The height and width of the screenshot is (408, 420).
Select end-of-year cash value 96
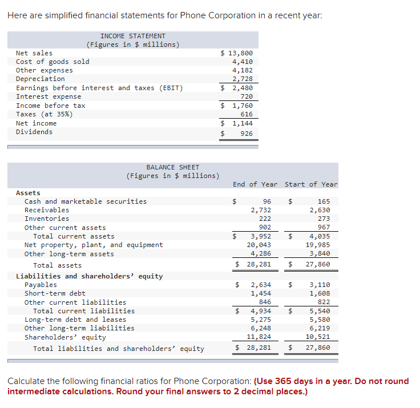267,201
